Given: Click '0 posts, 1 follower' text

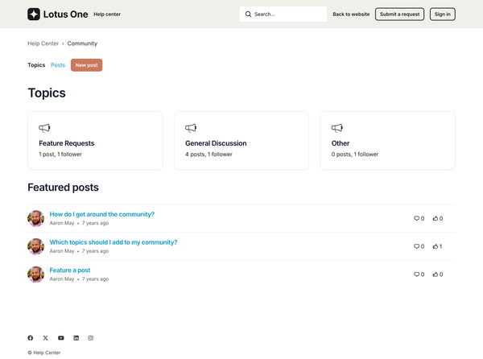Looking at the screenshot, I should (x=355, y=155).
